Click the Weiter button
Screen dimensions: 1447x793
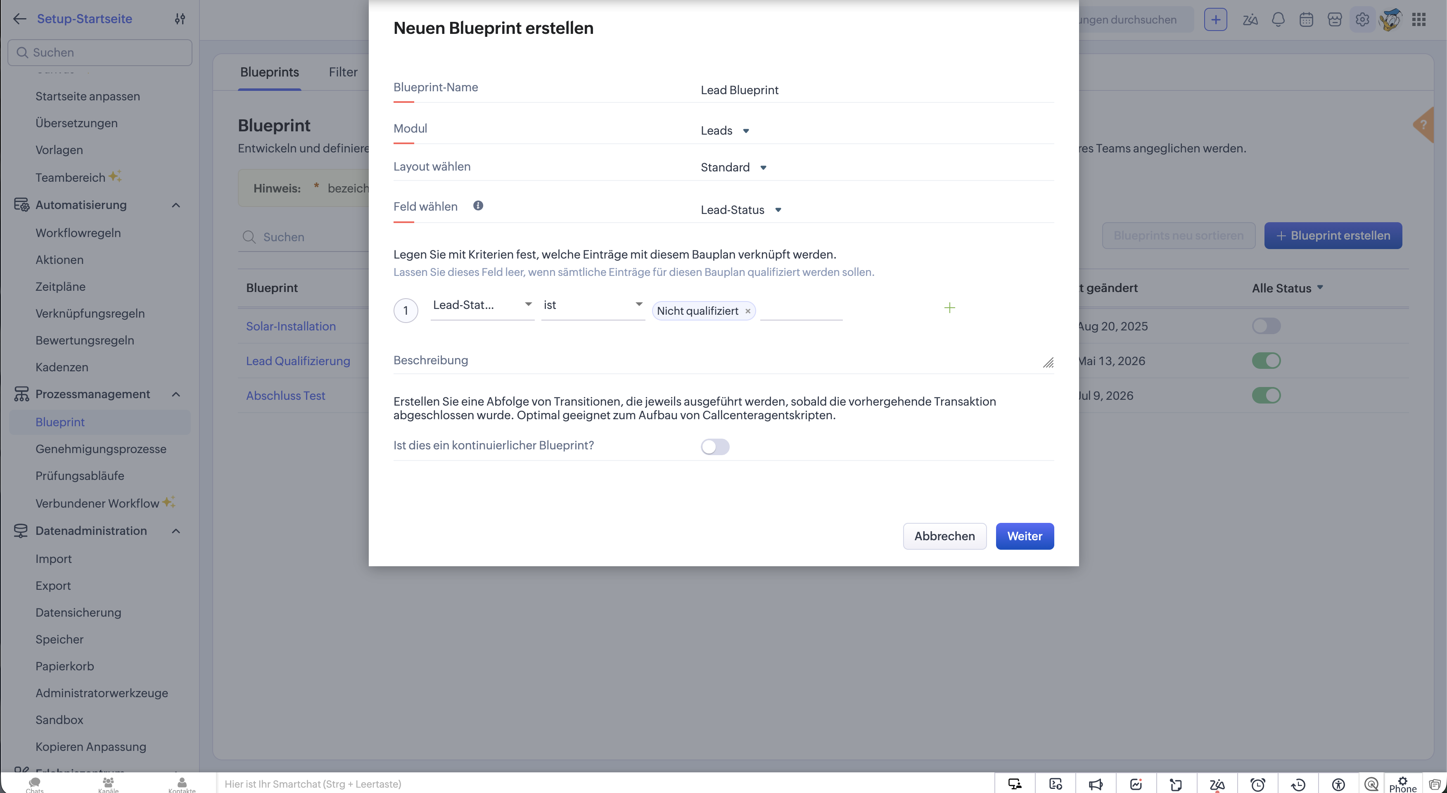point(1025,537)
